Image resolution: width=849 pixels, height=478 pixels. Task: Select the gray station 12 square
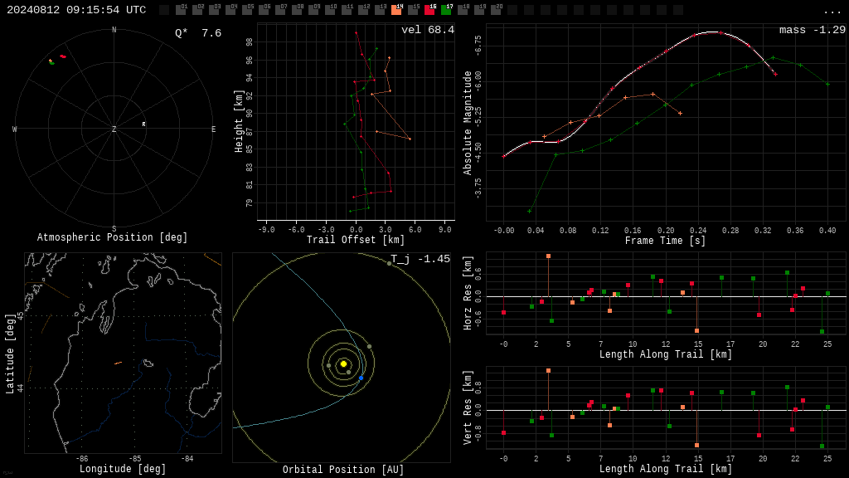[363, 9]
